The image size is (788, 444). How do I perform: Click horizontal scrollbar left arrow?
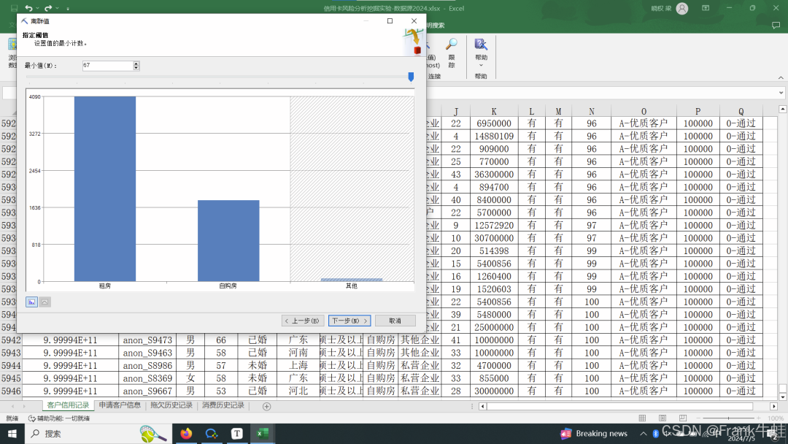pyautogui.click(x=482, y=406)
